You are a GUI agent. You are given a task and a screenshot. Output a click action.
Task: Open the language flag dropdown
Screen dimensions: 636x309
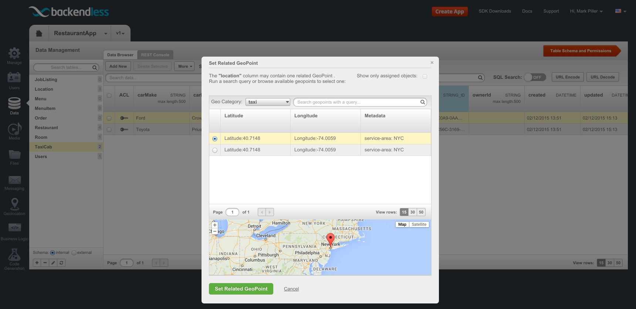coord(620,11)
